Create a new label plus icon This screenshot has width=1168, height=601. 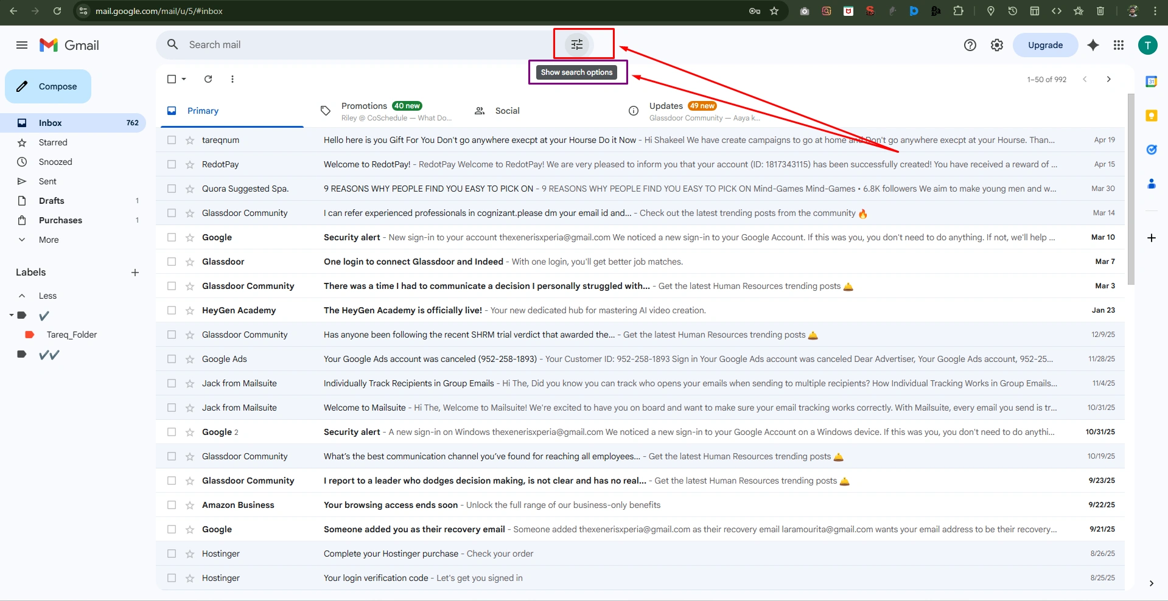pos(135,273)
